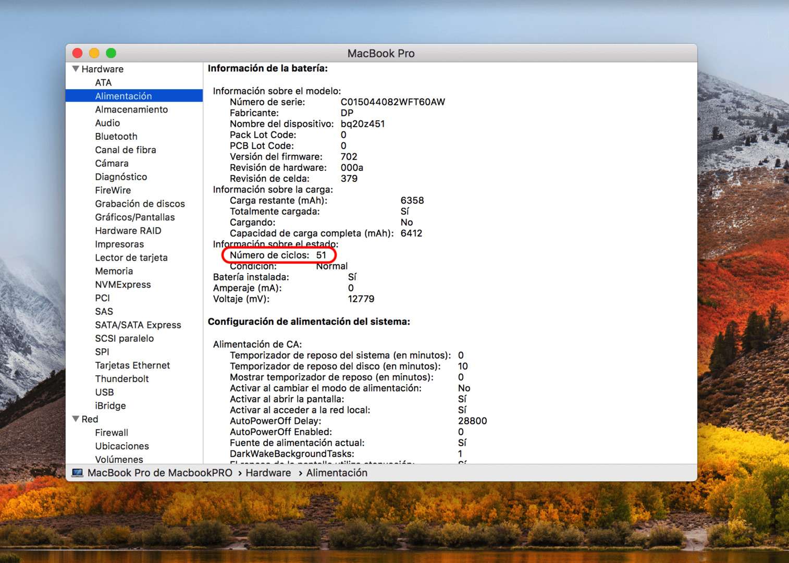Click the Número de ciclos value 51
This screenshot has height=563, width=789.
click(x=321, y=255)
